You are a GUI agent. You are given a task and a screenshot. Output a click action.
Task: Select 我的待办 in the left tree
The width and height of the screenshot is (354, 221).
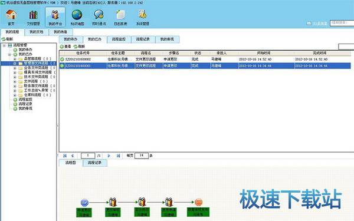coord(25,50)
